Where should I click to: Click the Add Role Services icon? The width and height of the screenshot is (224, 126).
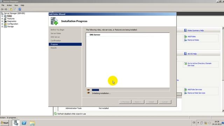[x=185, y=90]
